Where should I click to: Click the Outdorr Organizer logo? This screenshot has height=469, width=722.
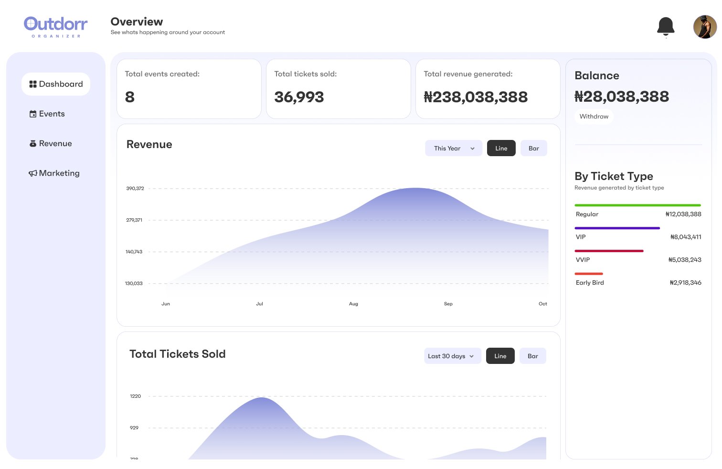point(56,27)
